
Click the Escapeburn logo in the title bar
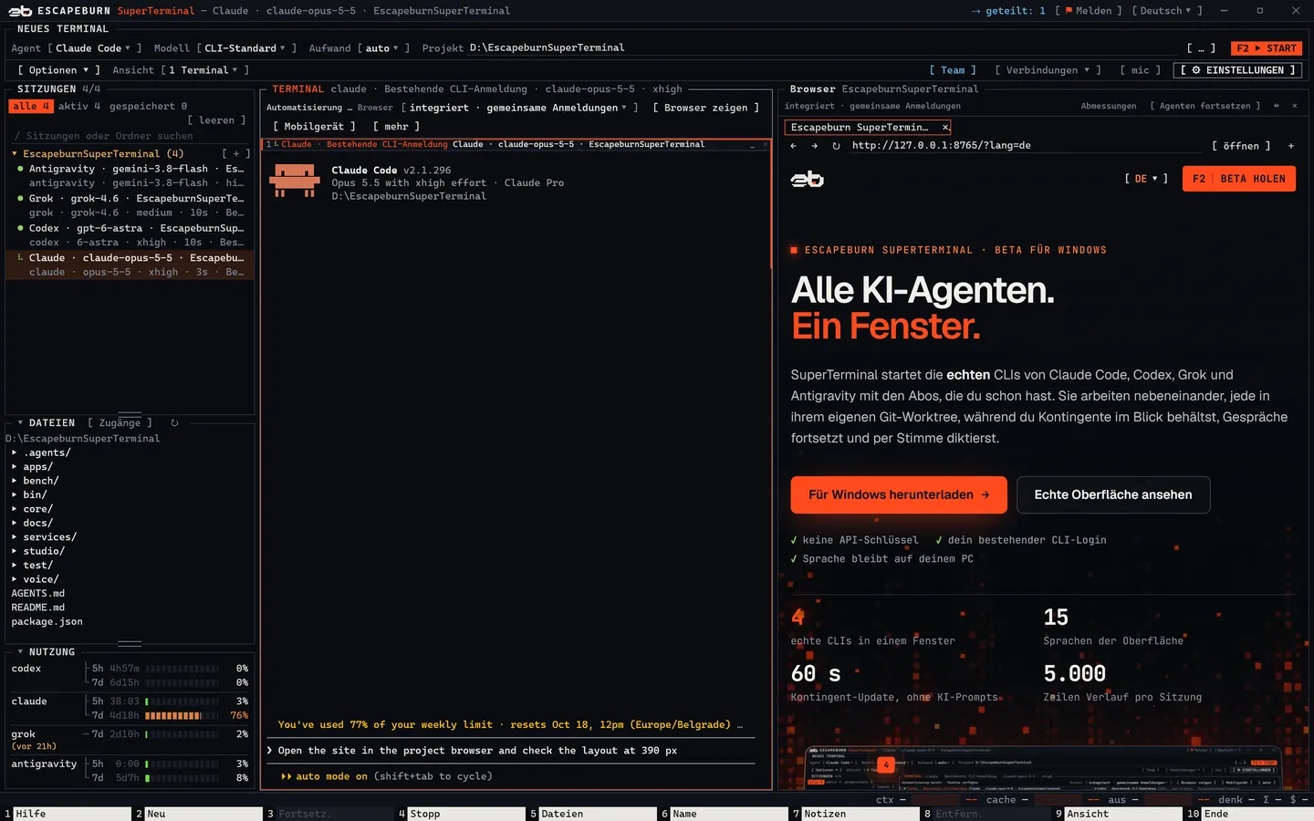[x=20, y=11]
